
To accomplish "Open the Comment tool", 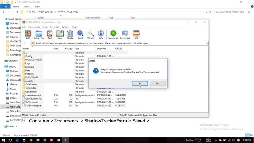I will (x=125, y=35).
